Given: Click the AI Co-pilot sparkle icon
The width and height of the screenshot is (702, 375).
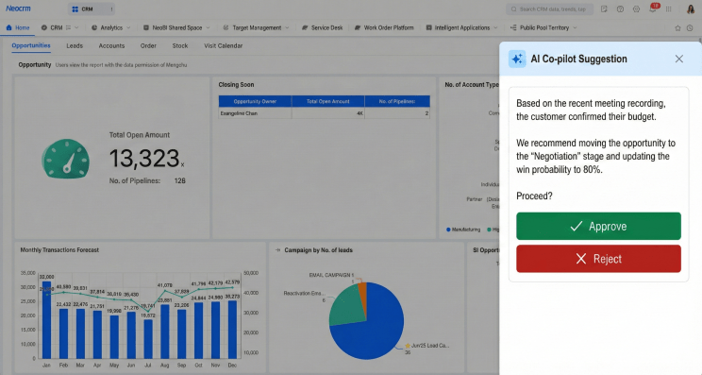Looking at the screenshot, I should (517, 59).
